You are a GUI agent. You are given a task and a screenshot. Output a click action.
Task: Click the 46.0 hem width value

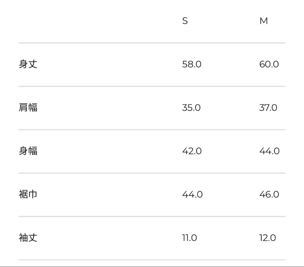[269, 194]
